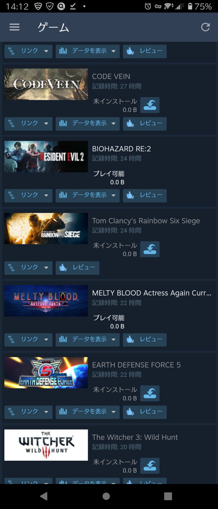Screen dimensions: 218x509
Task: Tap the レビュー button under Rainbow Six Siege
Action: [x=77, y=268]
